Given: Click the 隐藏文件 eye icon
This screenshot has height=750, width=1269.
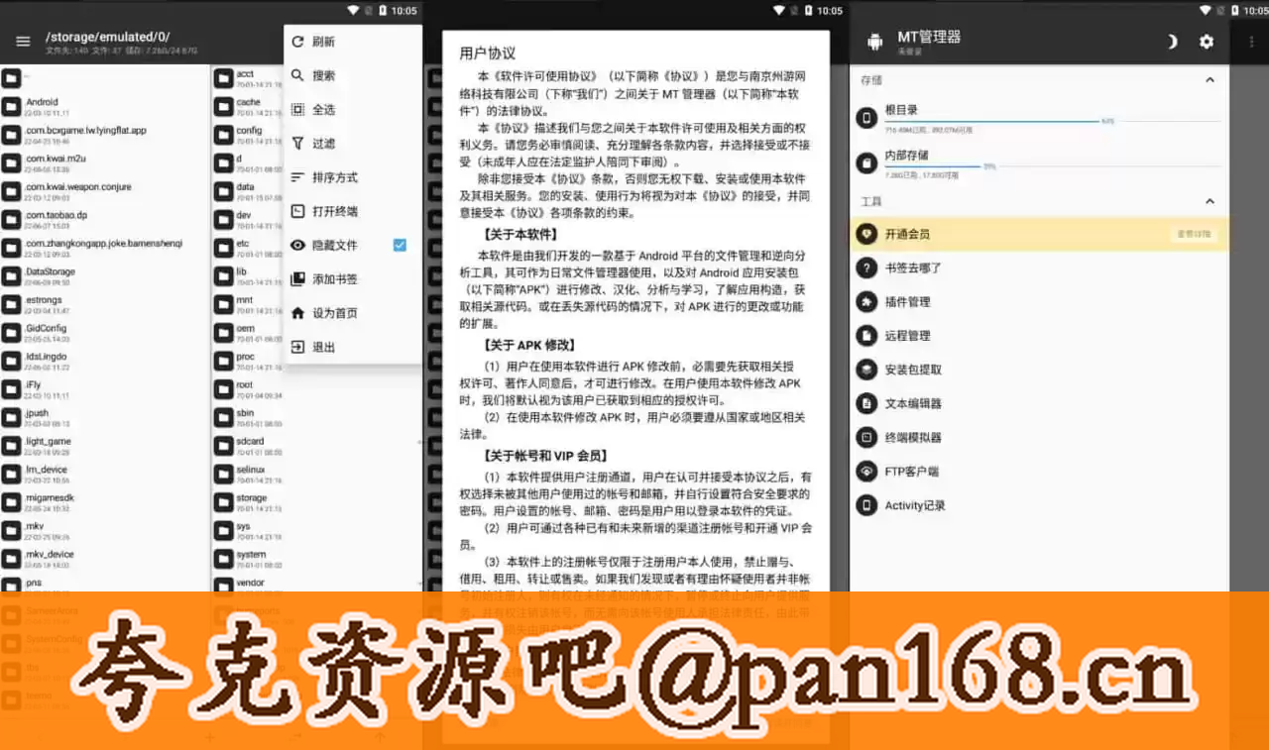Looking at the screenshot, I should (297, 245).
